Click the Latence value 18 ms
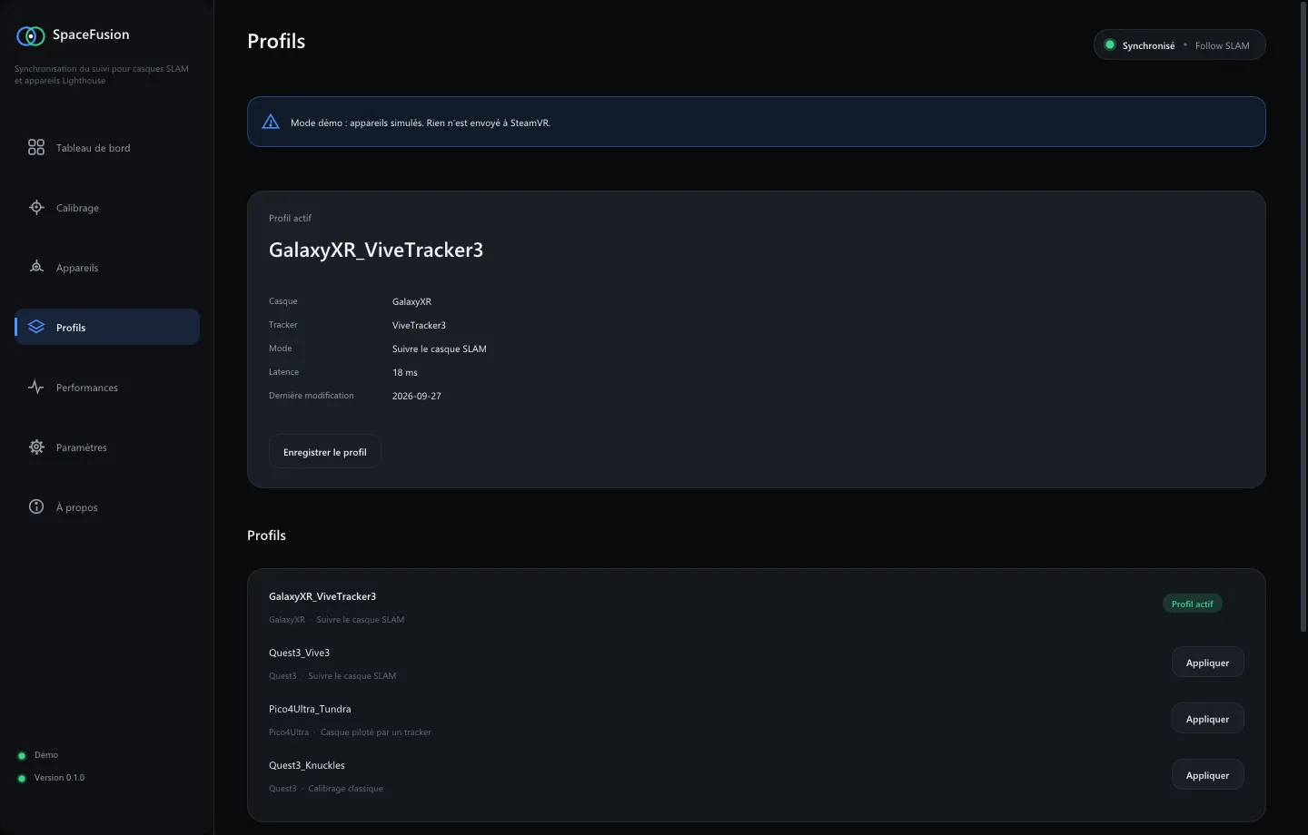This screenshot has height=835, width=1308. pyautogui.click(x=405, y=372)
